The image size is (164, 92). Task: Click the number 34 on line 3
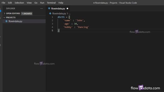tap(75, 24)
